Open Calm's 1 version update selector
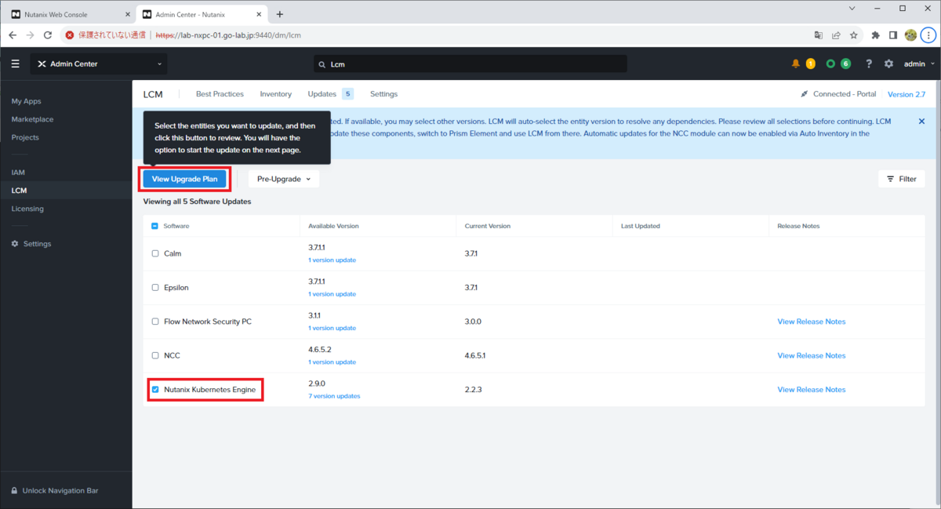 [332, 260]
